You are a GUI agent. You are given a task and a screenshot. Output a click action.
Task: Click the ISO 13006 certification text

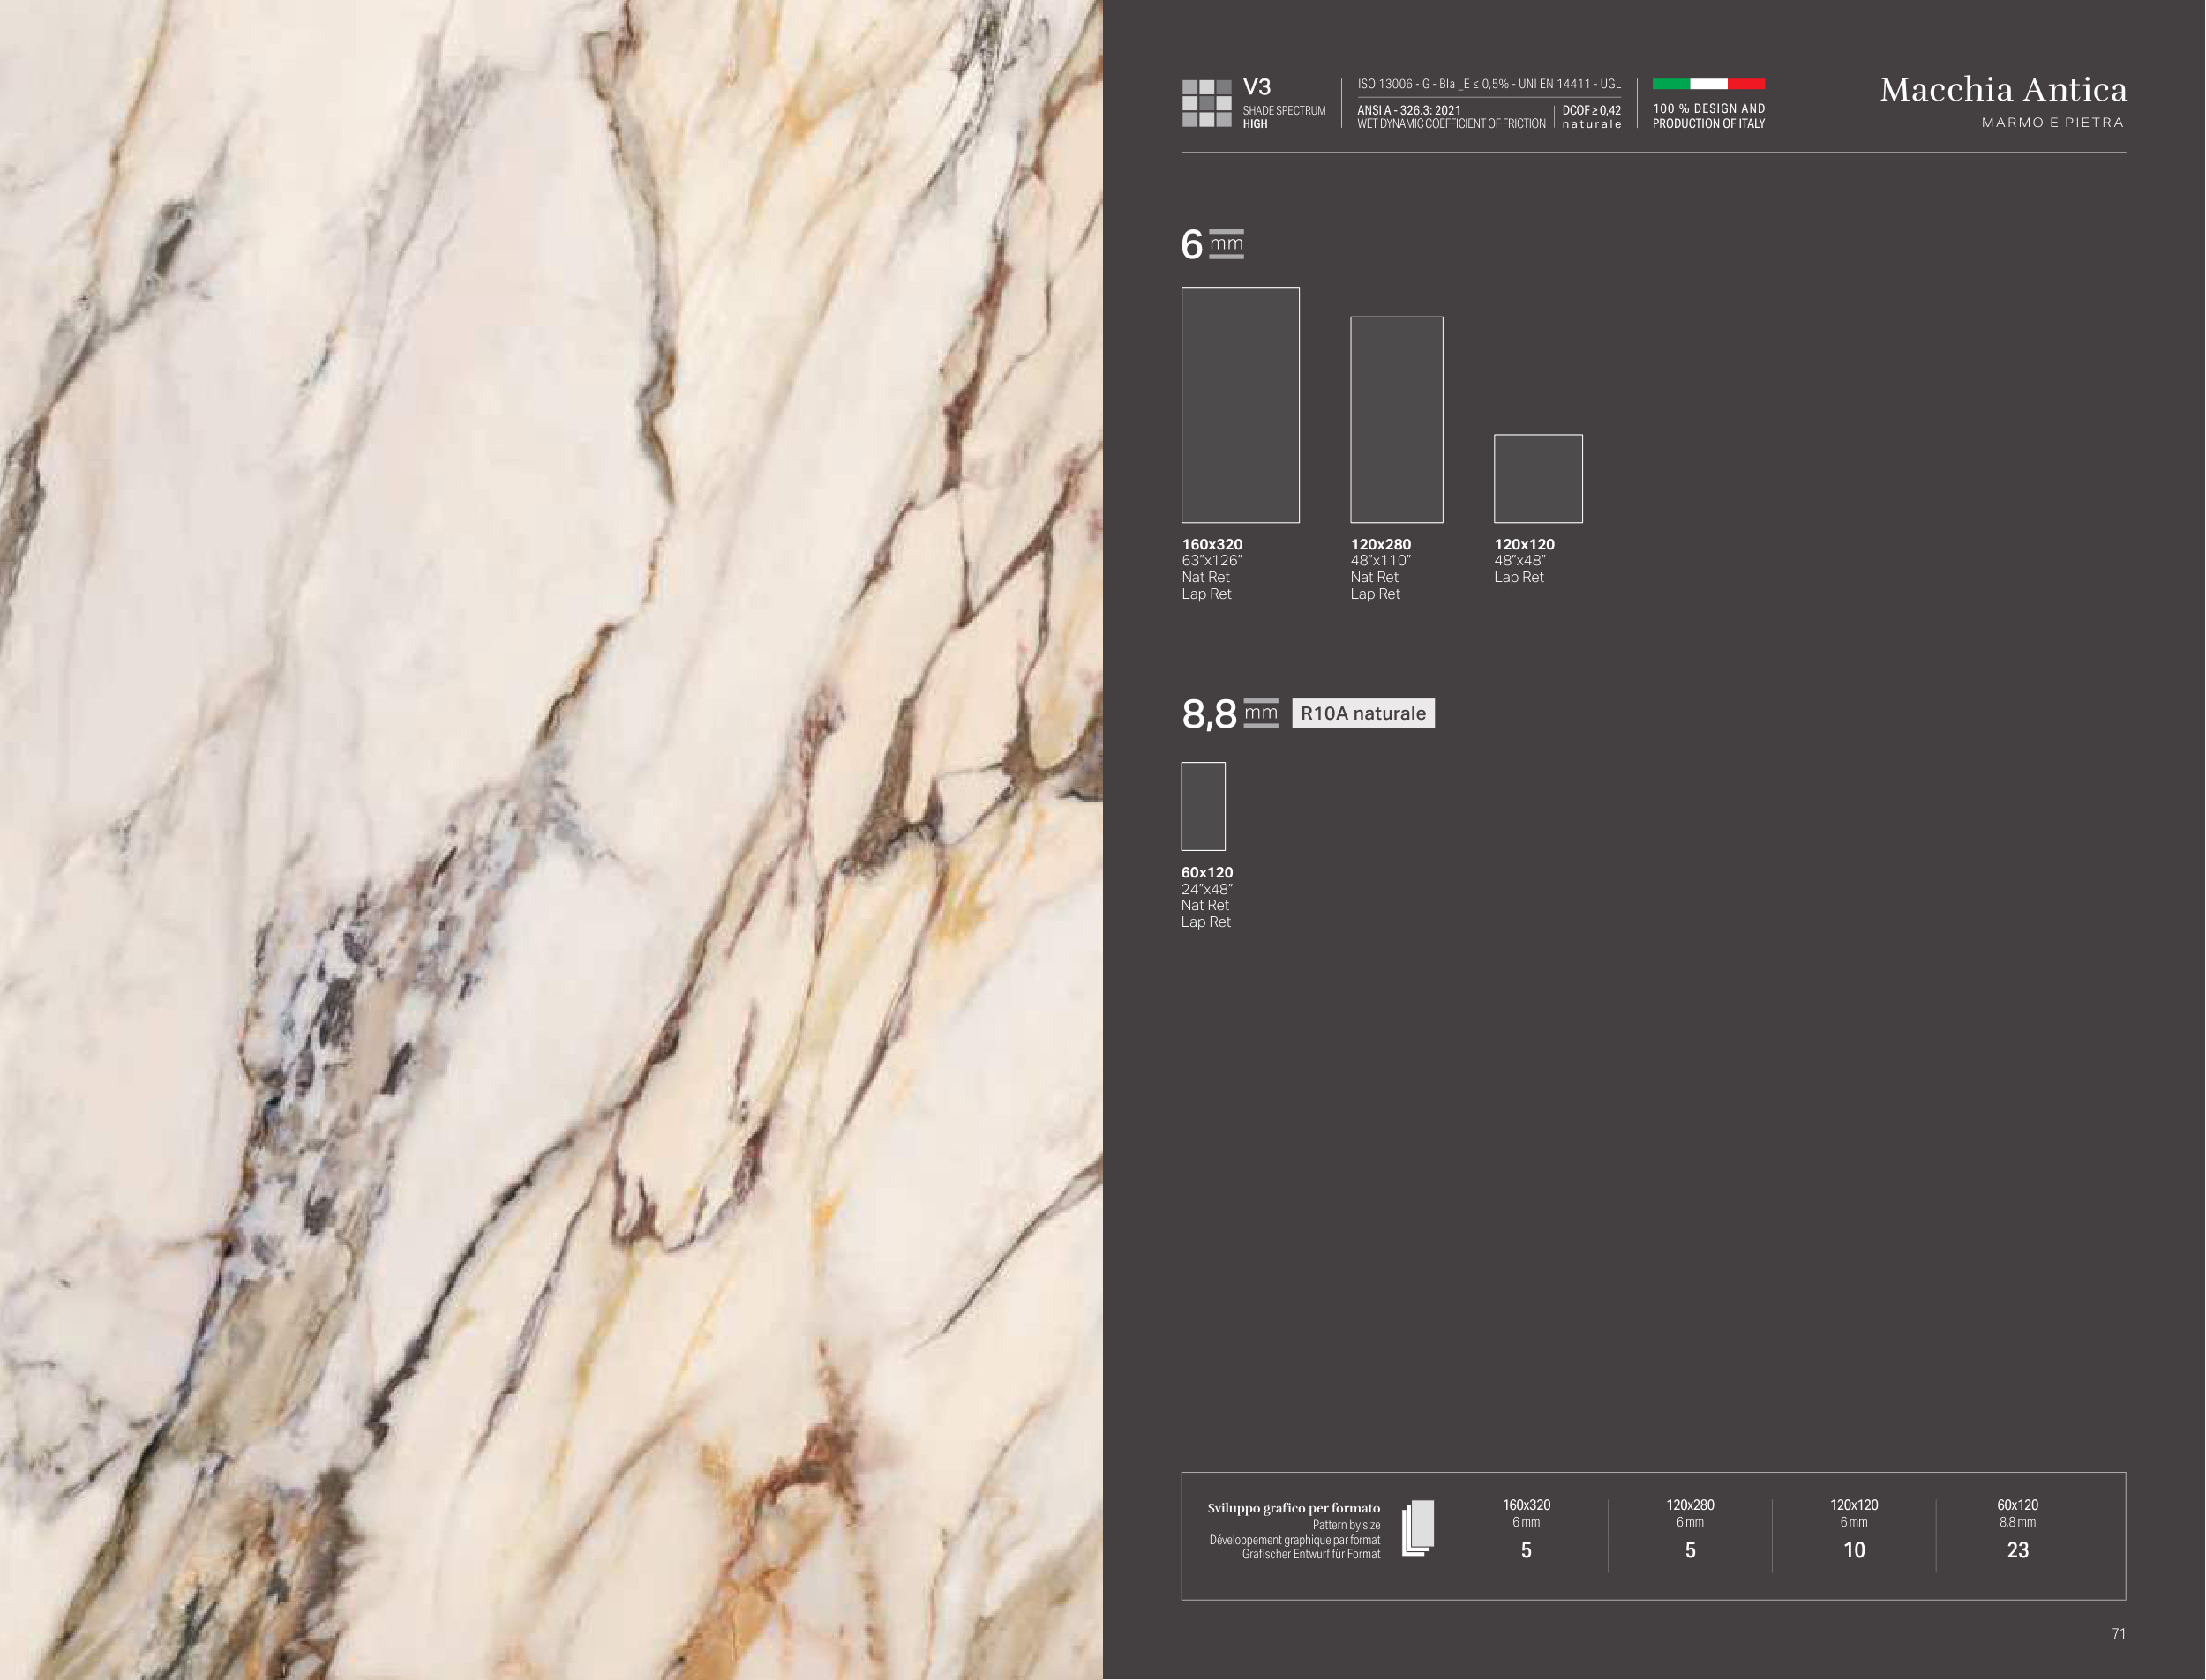click(1488, 84)
